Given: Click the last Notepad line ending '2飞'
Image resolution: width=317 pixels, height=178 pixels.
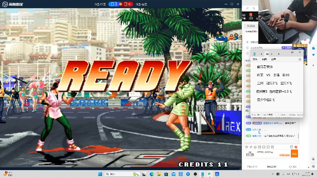Looking at the screenshot, I should 265,100.
